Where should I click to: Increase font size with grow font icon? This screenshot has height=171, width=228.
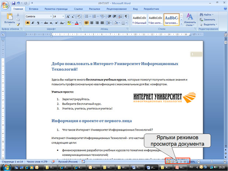click(68, 17)
